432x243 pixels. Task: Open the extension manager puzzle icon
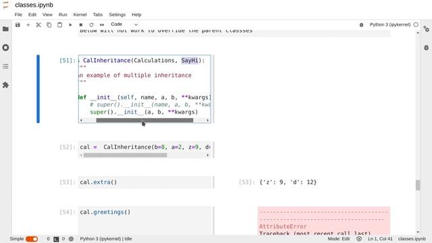pyautogui.click(x=5, y=85)
